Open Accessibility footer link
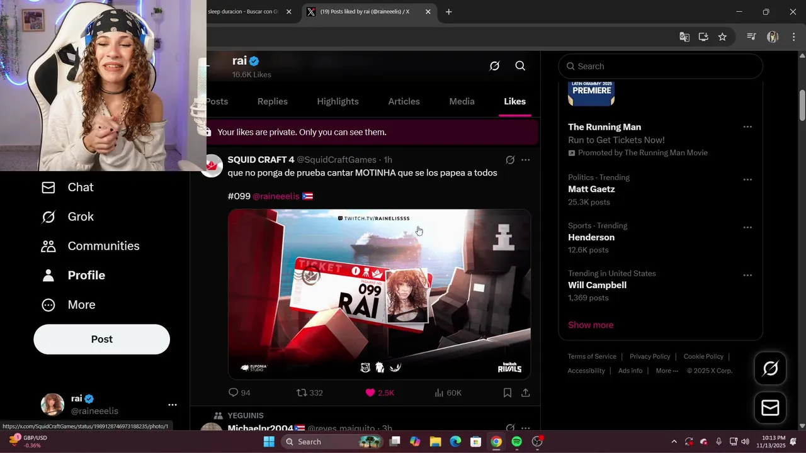 point(586,371)
